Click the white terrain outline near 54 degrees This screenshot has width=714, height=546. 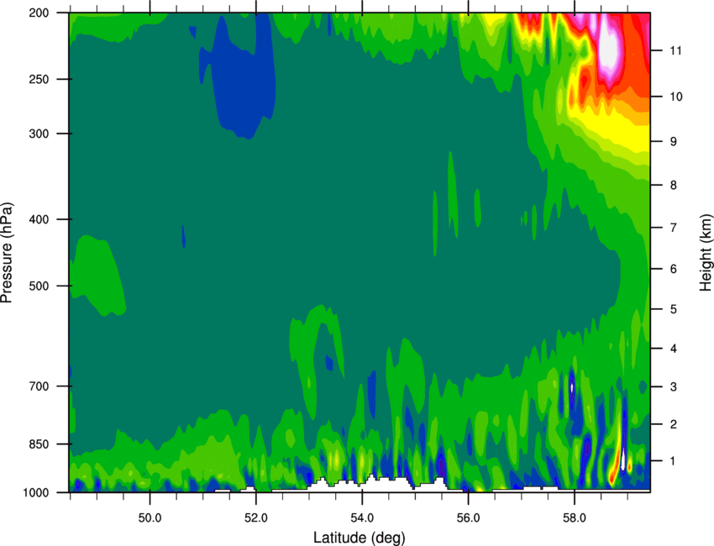point(378,484)
